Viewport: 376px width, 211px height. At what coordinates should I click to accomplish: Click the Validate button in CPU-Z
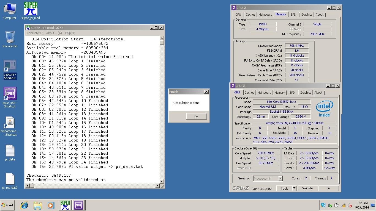tap(307, 188)
